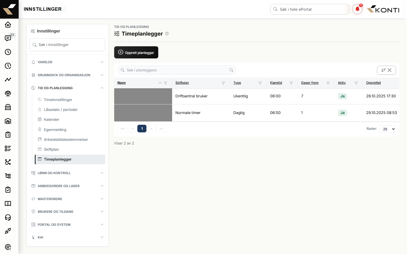Open the balance scales sidebar icon
This screenshot has height=254, width=407.
point(8,93)
